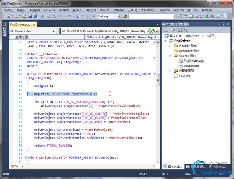Collapse the DriverEntry function outline
The image size is (234, 179).
tap(26, 78)
